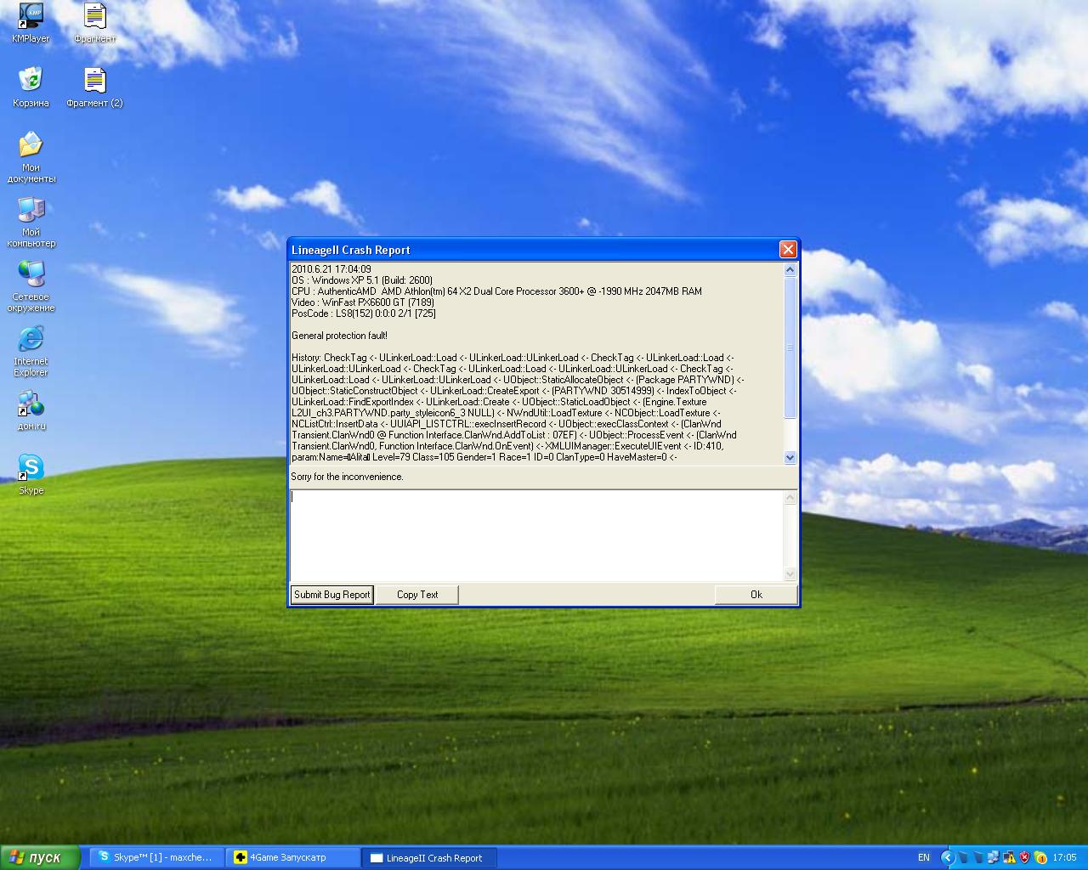Select the LineageII Crash Report taskbar button
The image size is (1088, 870).
click(x=428, y=857)
